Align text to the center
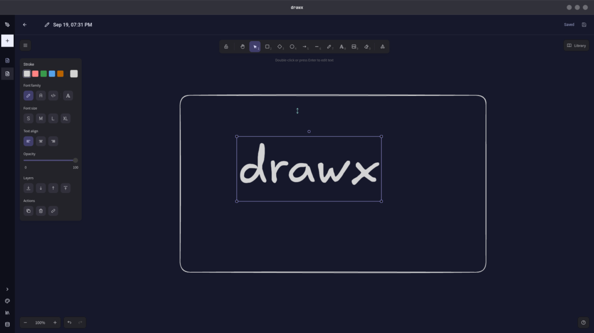 pyautogui.click(x=41, y=142)
